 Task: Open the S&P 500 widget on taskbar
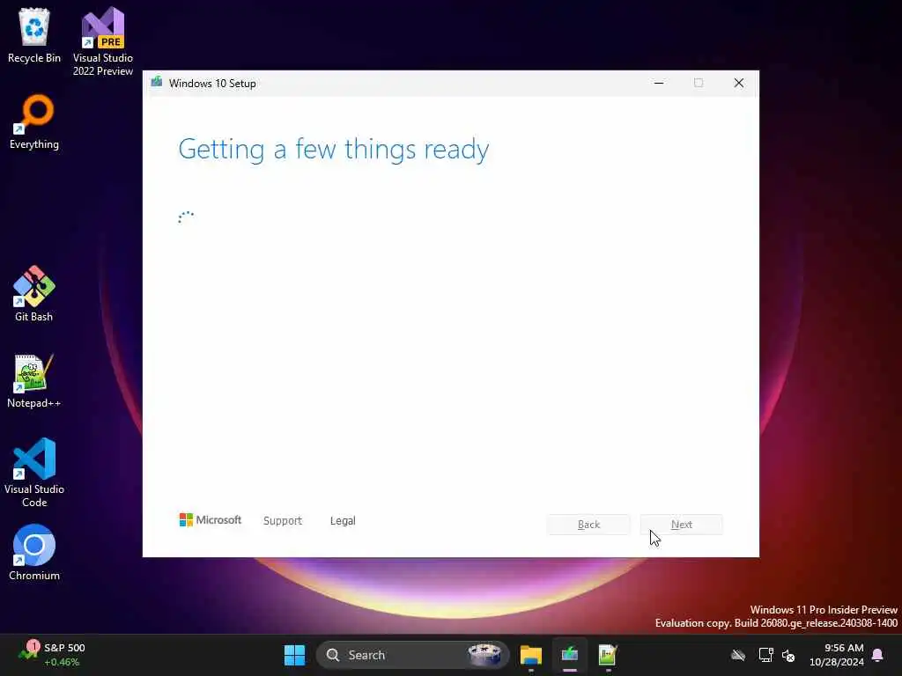[52, 655]
